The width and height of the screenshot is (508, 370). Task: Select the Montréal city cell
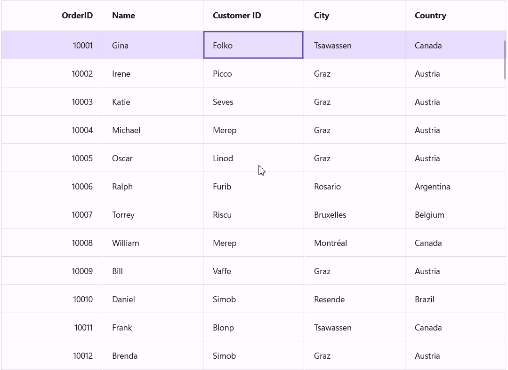coord(331,243)
